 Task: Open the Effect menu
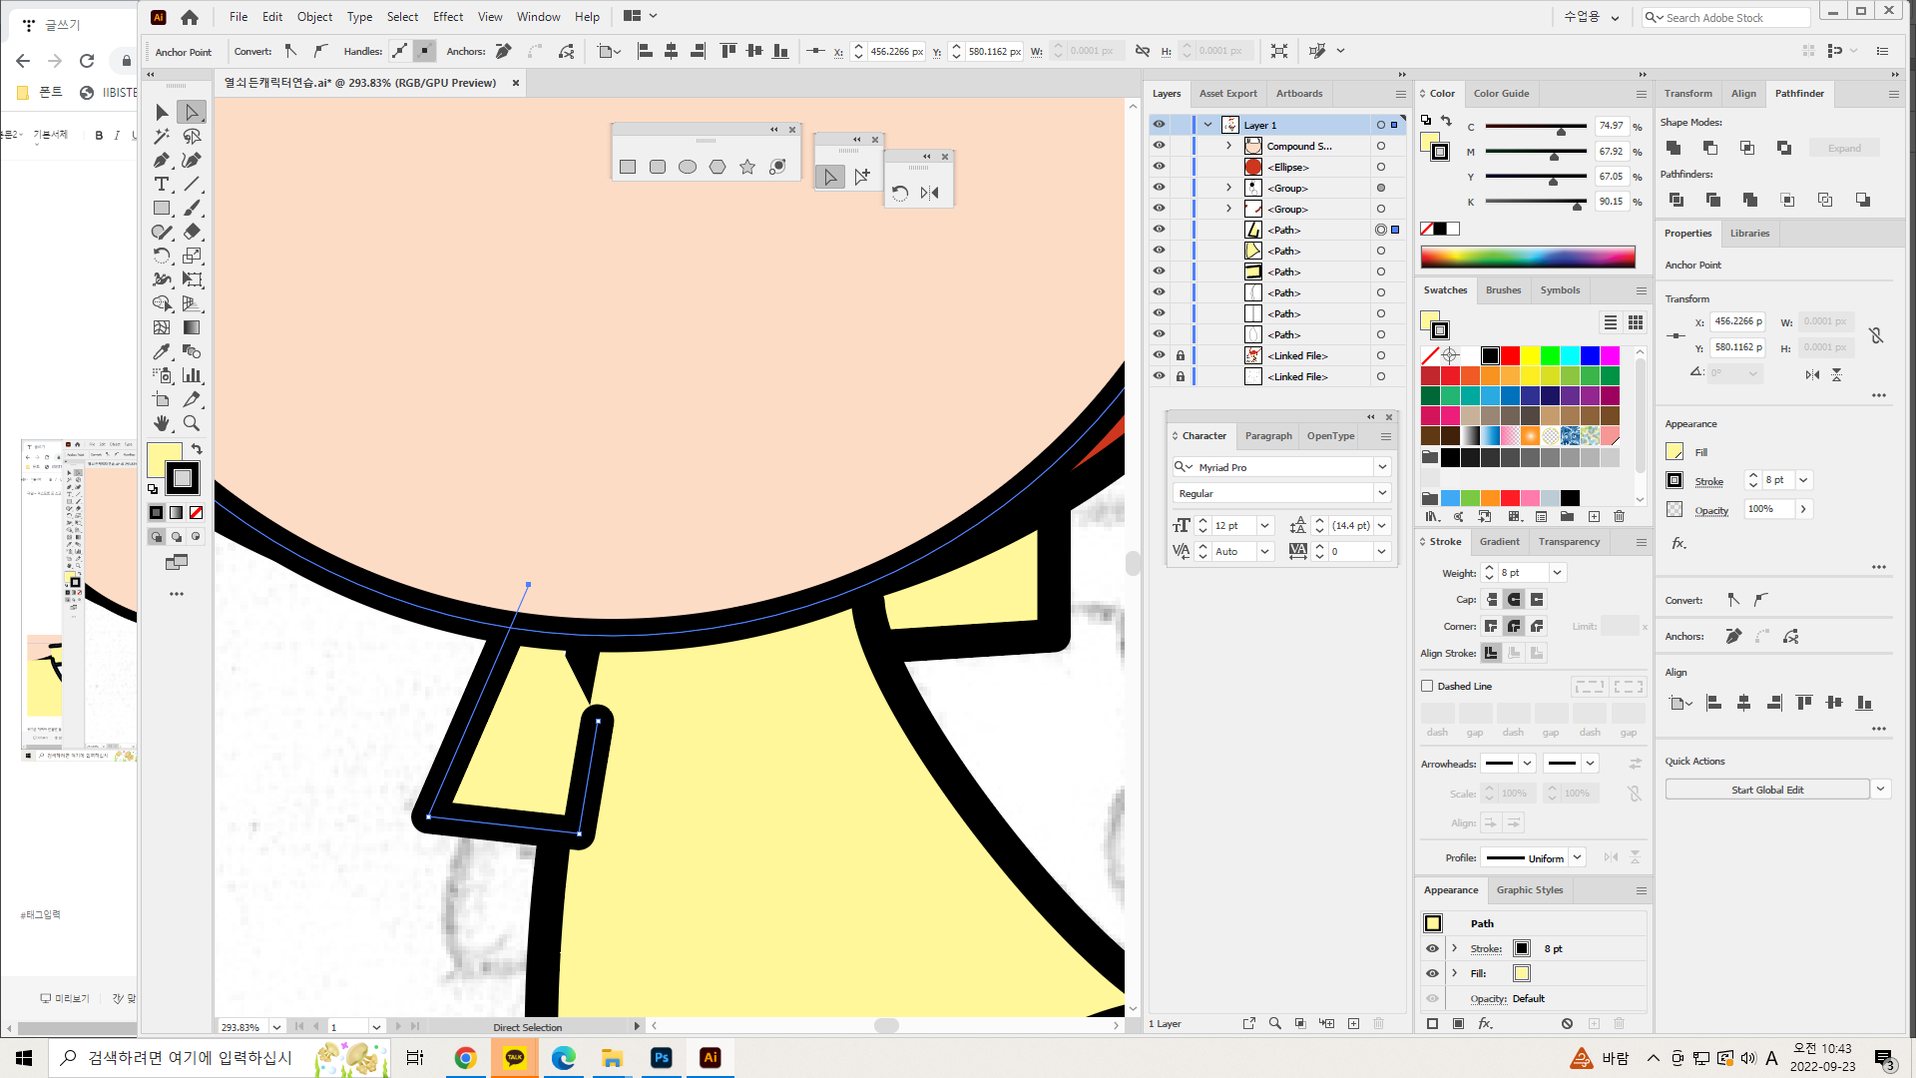coord(447,17)
